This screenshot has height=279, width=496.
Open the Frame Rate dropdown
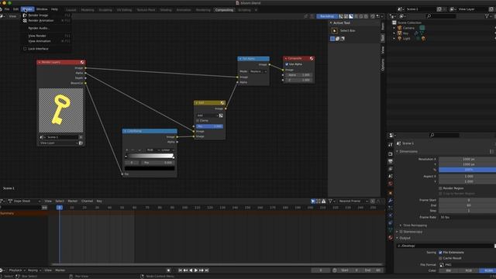[467, 217]
